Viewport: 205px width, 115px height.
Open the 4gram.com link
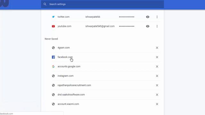pos(64,48)
